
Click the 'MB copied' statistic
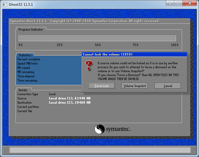pos(24,68)
